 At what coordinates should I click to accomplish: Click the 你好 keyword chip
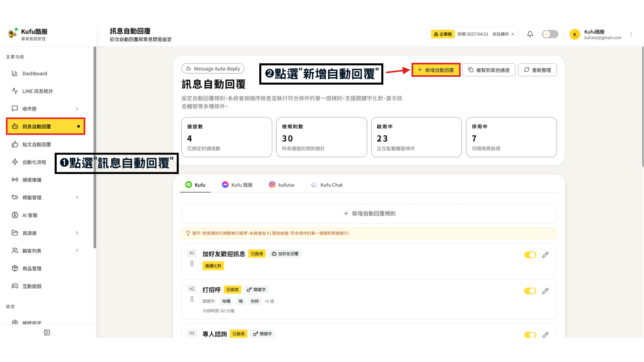point(255,301)
